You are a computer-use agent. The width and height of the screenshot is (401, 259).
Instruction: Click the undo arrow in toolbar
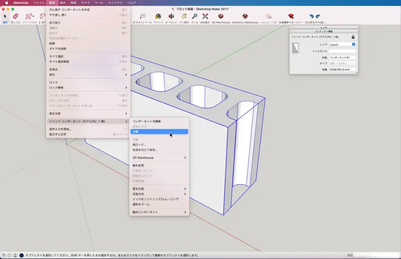point(311,16)
